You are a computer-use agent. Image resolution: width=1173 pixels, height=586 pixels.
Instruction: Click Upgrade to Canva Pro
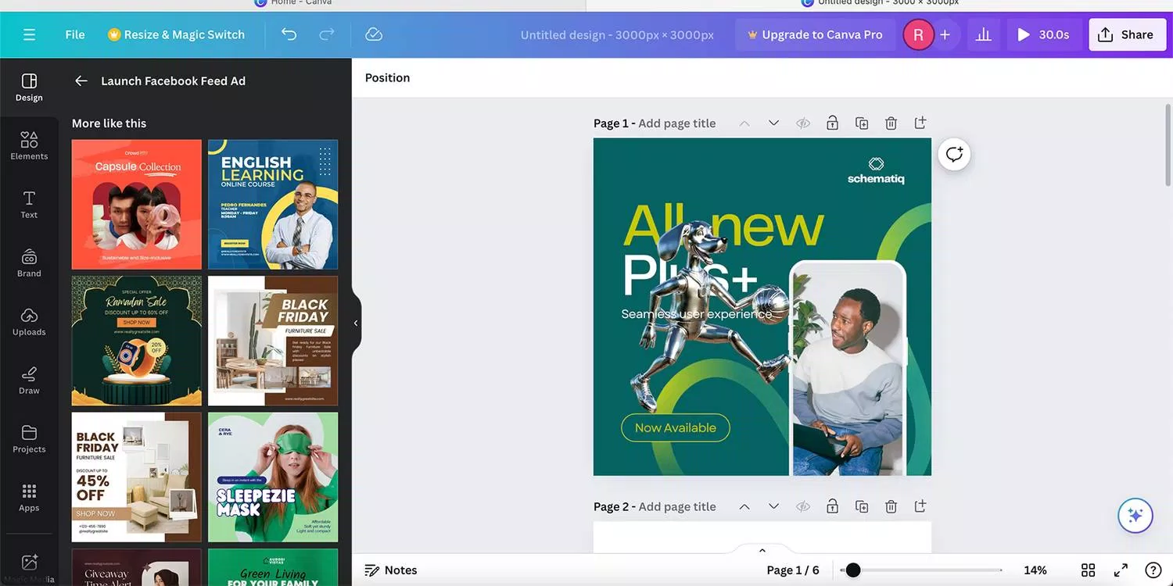coord(815,34)
